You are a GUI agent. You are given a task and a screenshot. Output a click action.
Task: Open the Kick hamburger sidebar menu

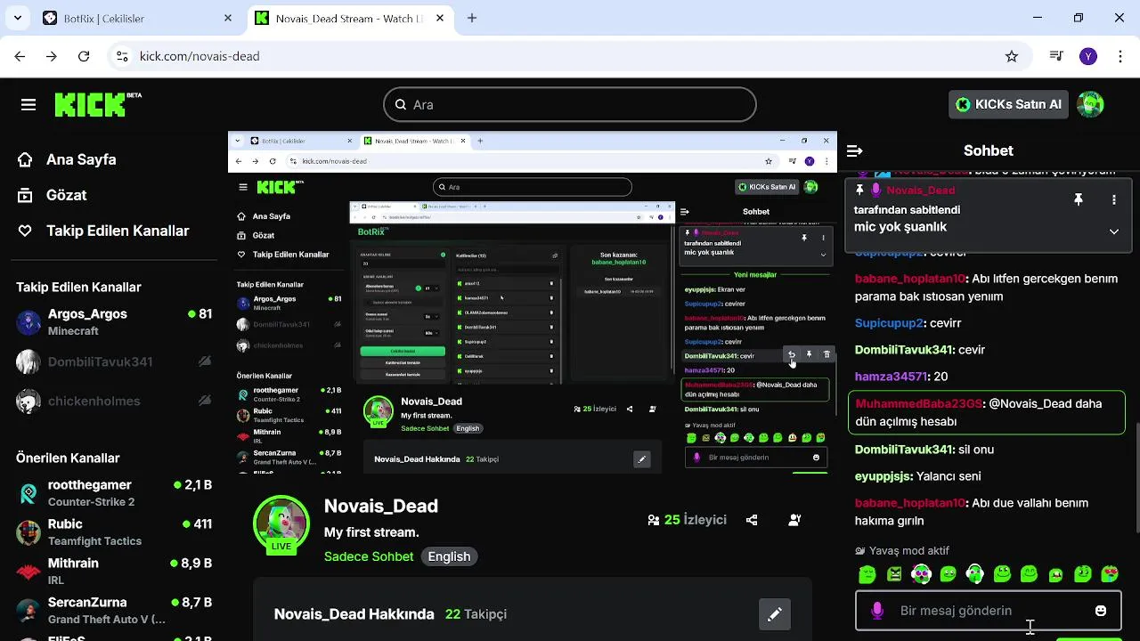point(28,105)
